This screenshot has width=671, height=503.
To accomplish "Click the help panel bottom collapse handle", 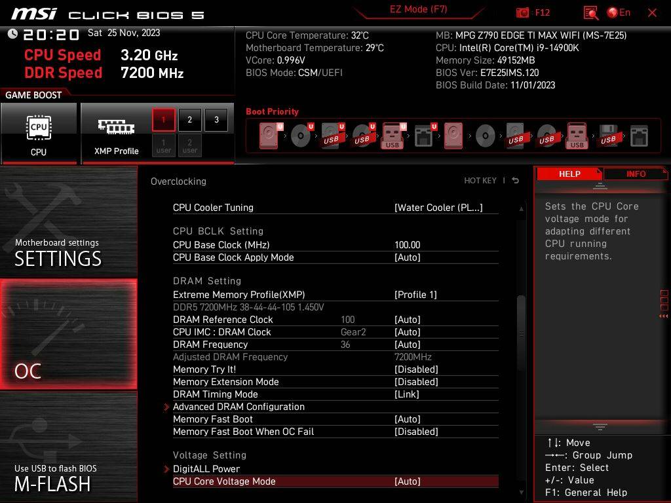I will click(x=600, y=426).
